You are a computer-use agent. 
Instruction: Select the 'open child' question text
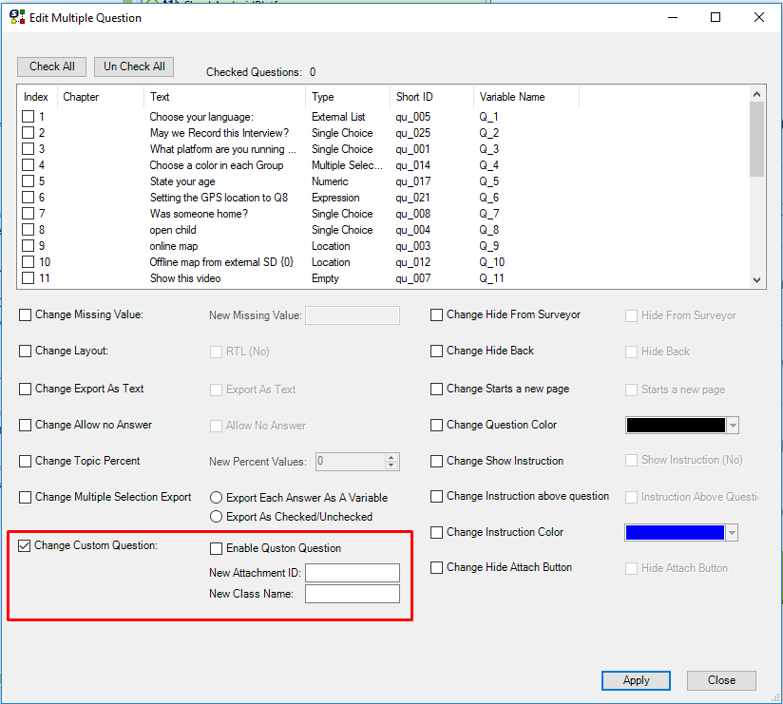pos(173,230)
